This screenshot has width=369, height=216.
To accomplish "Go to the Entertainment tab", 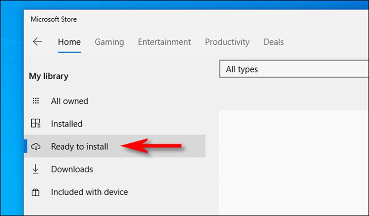I will 164,42.
